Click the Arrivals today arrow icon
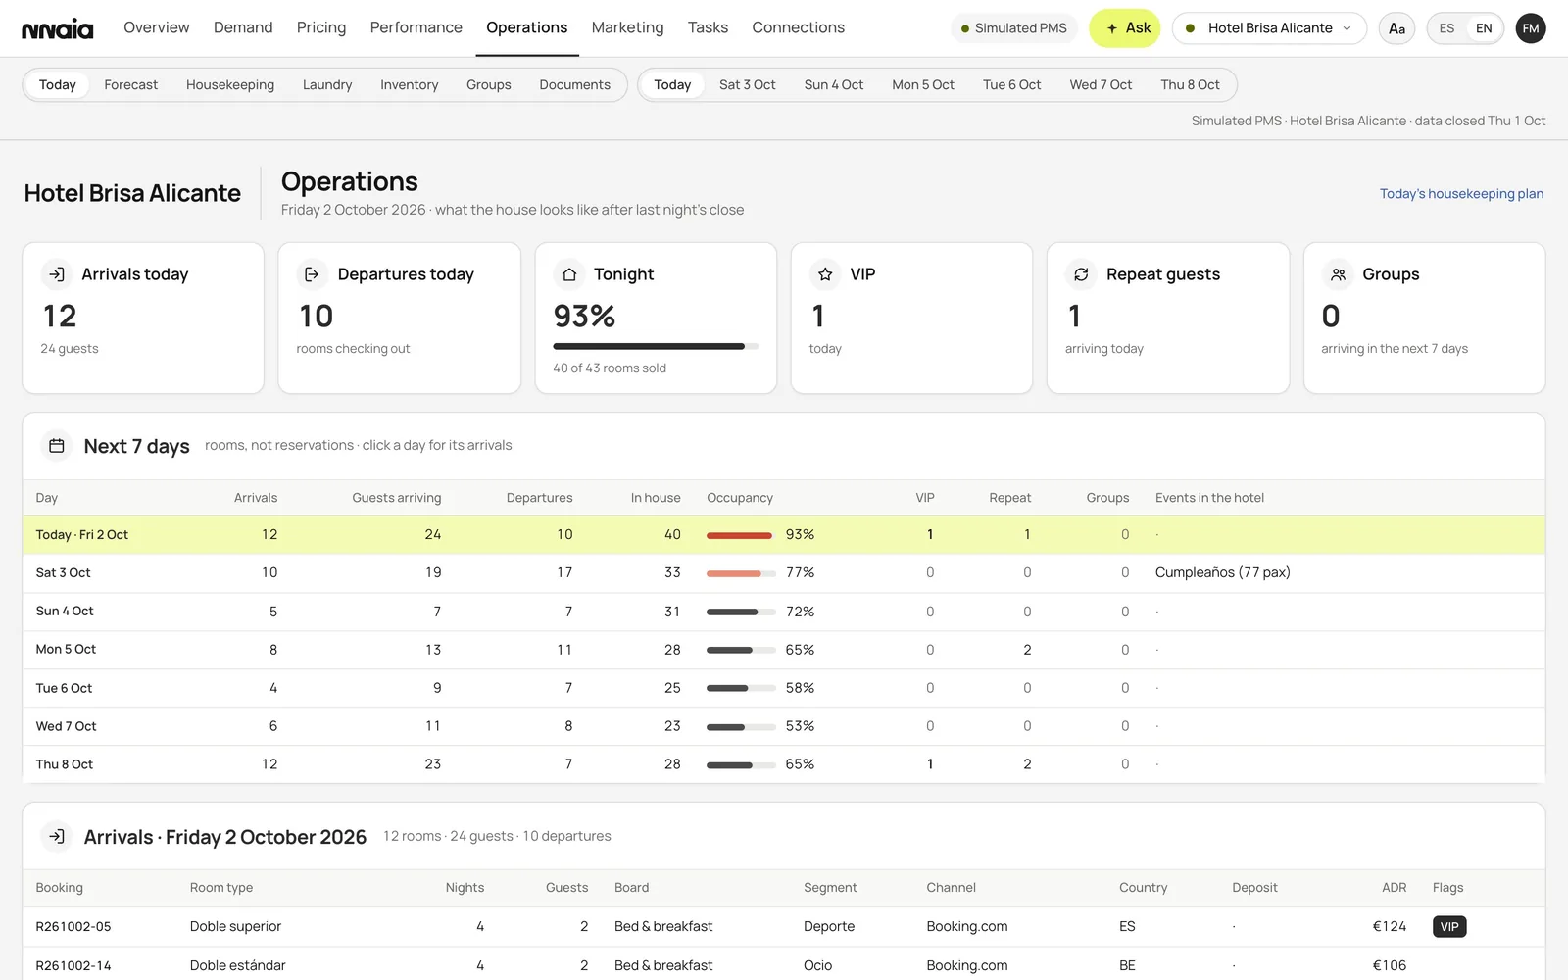Screen dimensions: 1568x980 pos(57,274)
